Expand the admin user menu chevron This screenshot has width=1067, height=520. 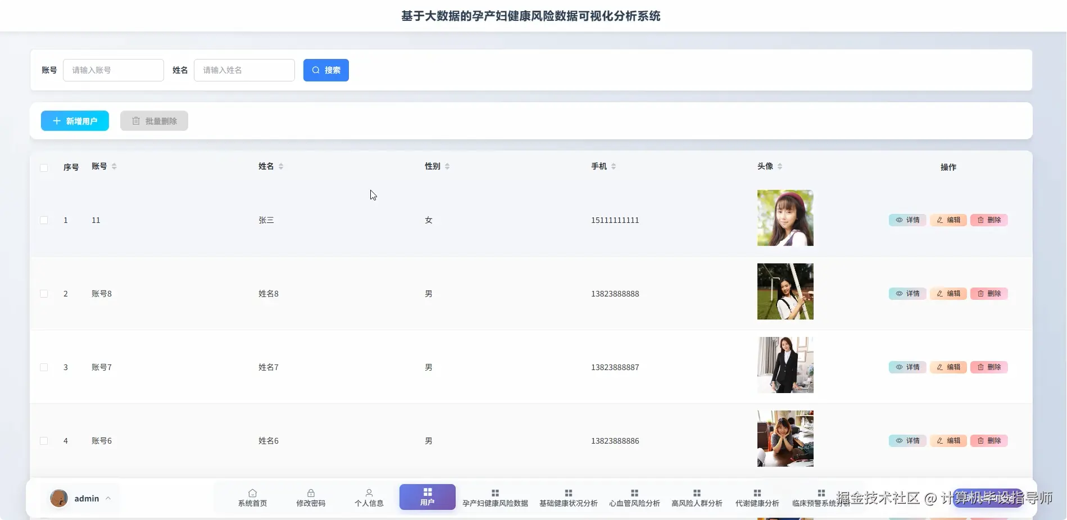tap(108, 498)
